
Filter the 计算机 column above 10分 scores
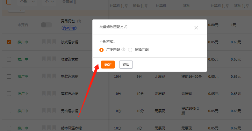point(126,6)
